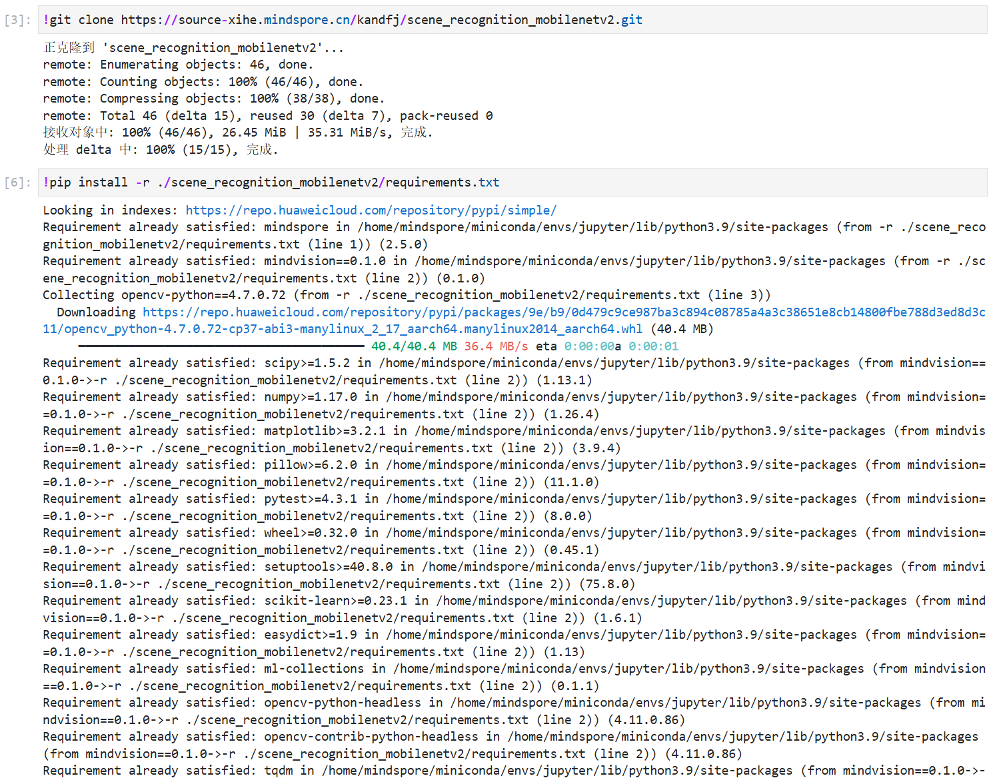The image size is (989, 780).
Task: Click text 'remote: Counting objects: 100% (46/46), done.'
Action: click(203, 82)
